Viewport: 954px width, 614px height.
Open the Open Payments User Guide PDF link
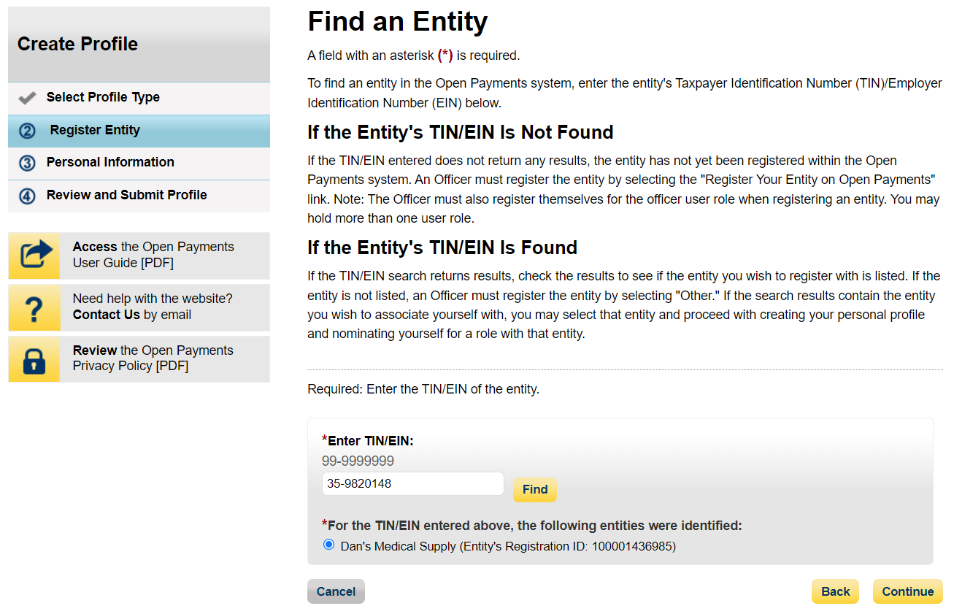(153, 255)
